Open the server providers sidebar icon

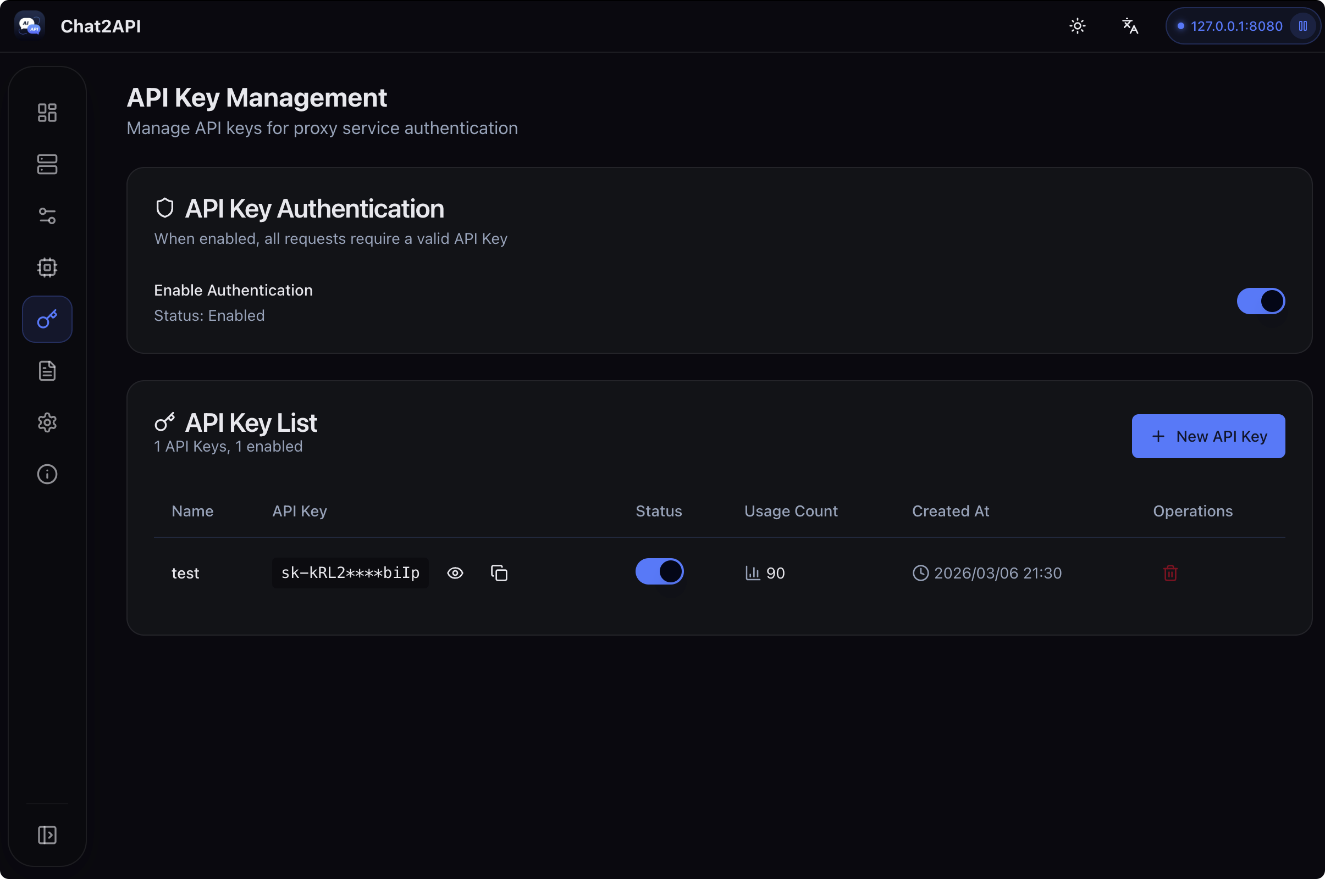coord(47,164)
